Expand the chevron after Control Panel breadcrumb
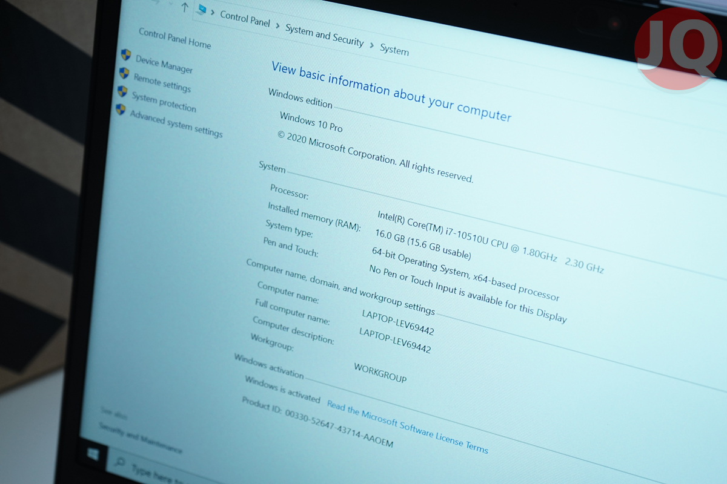Viewport: 727px width, 484px height. tap(277, 25)
